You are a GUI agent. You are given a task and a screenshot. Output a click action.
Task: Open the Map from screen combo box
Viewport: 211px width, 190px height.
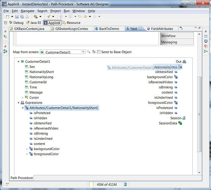pos(63,52)
